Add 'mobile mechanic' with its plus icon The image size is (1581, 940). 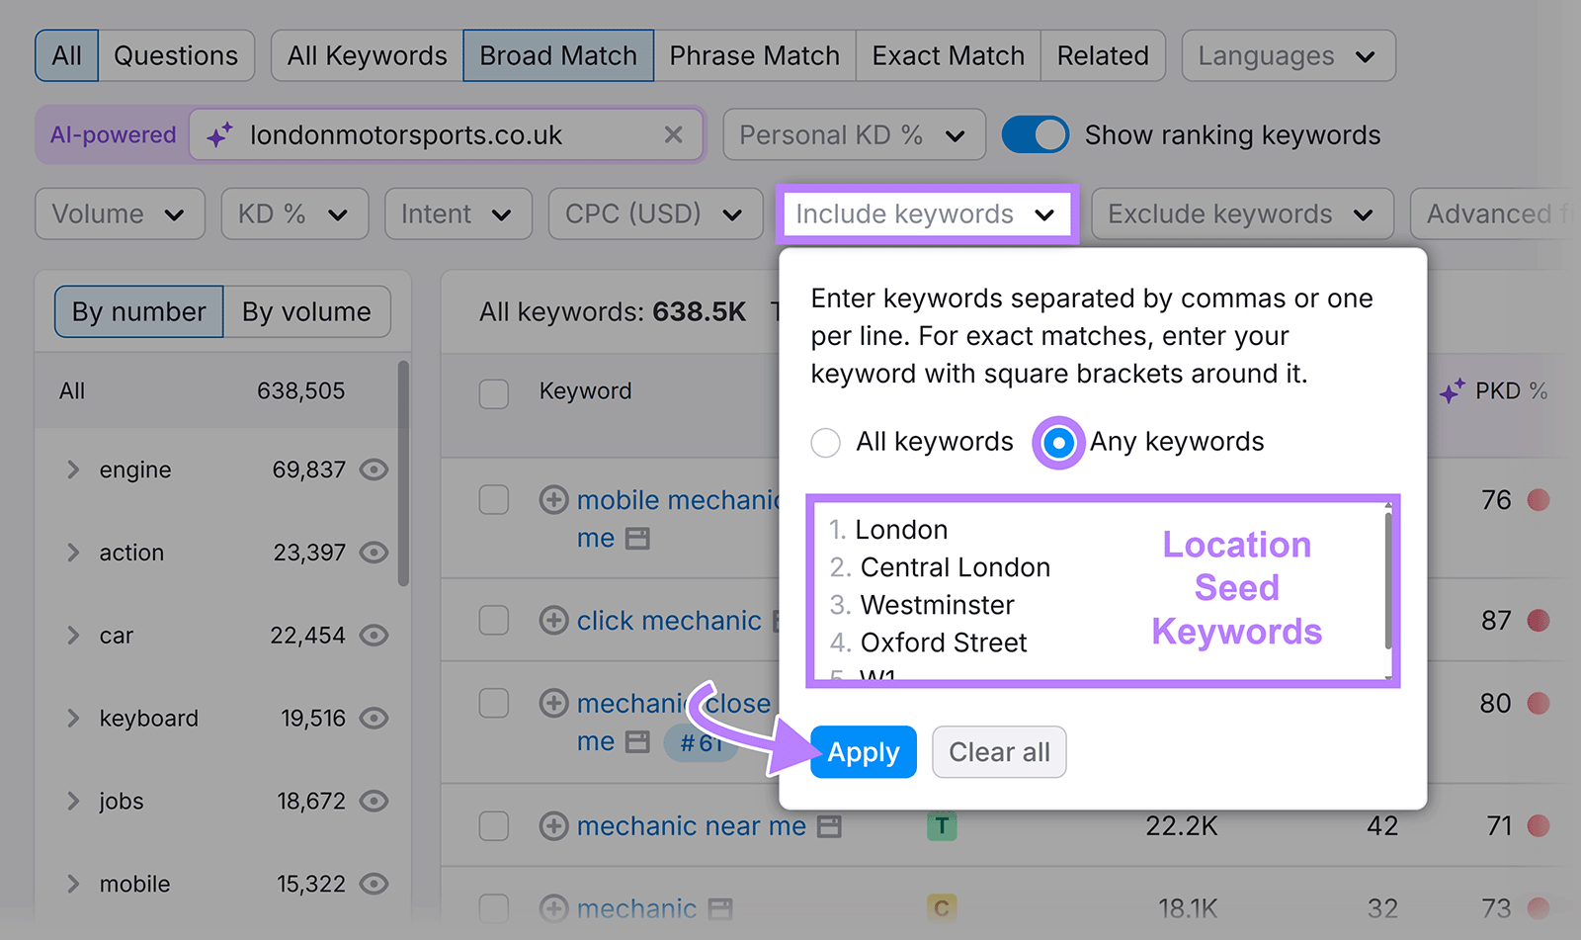point(554,500)
